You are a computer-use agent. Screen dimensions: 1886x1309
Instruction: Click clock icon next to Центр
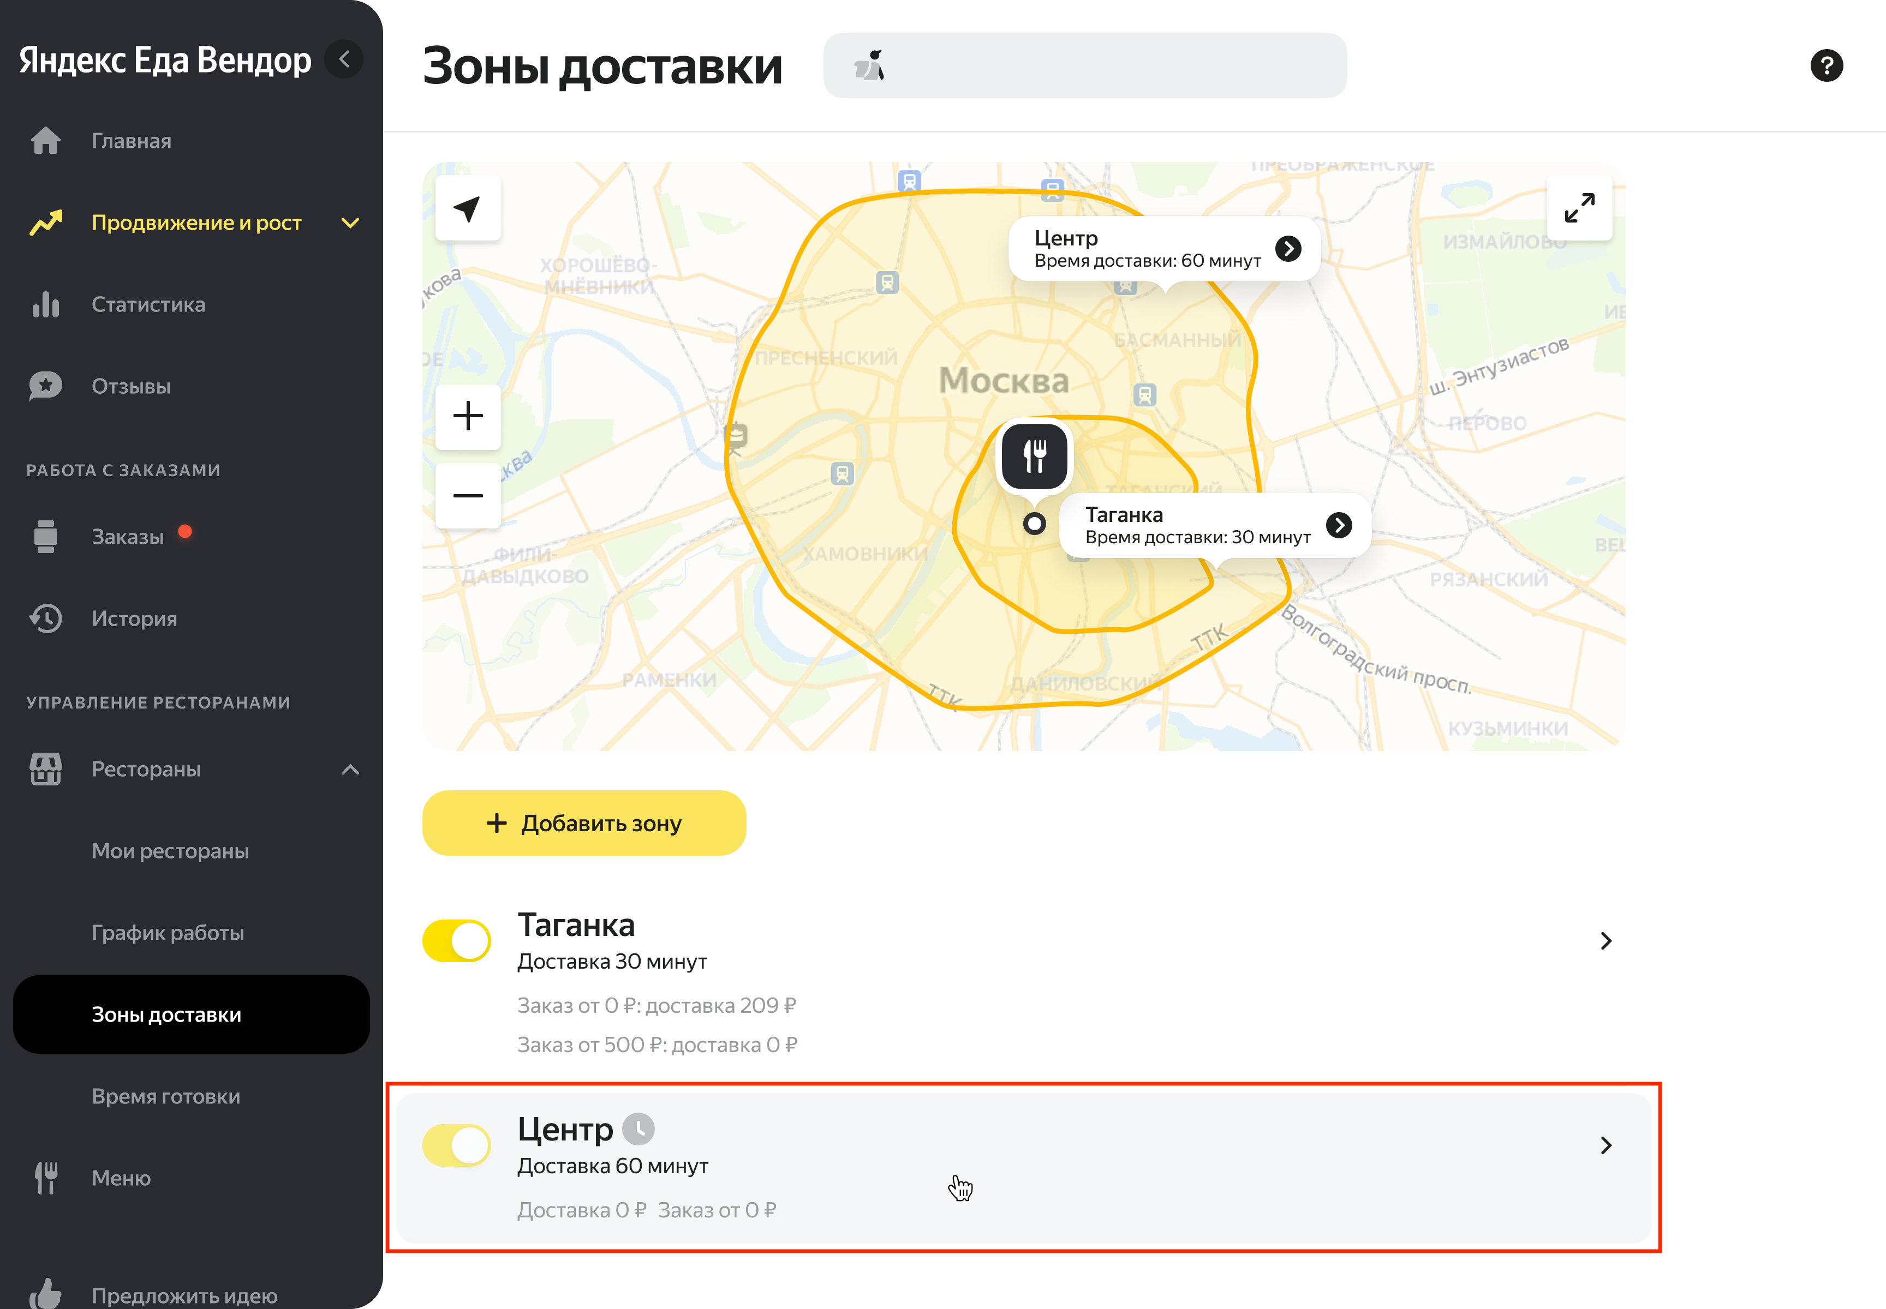[638, 1130]
